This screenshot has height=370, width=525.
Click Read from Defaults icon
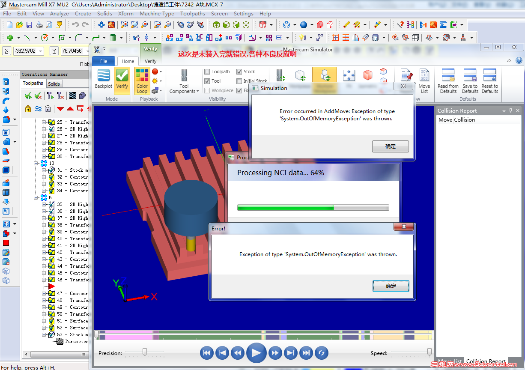click(448, 81)
